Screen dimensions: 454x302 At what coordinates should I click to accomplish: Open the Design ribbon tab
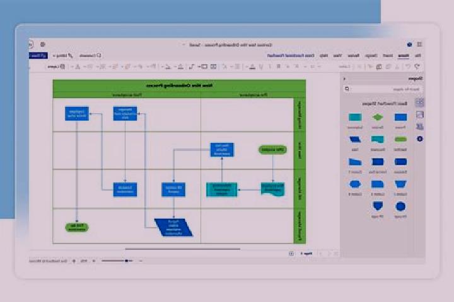pyautogui.click(x=371, y=55)
